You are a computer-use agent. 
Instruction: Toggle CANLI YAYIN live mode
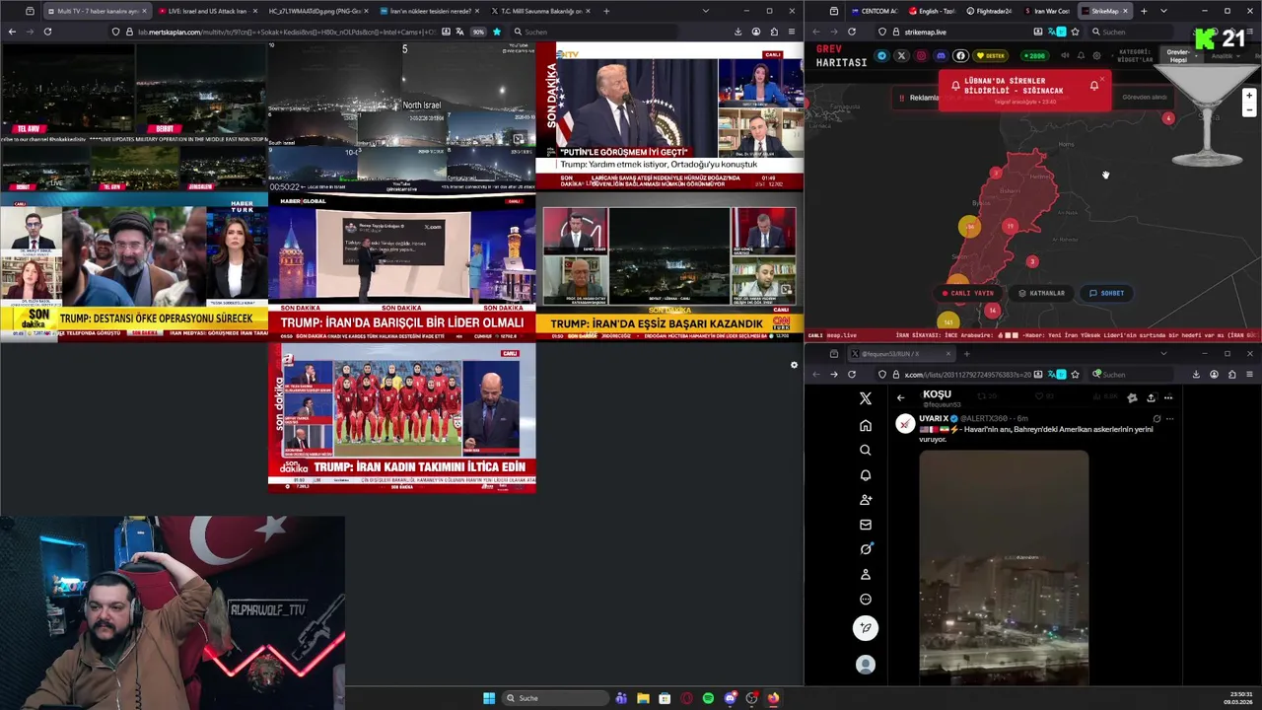click(x=969, y=293)
